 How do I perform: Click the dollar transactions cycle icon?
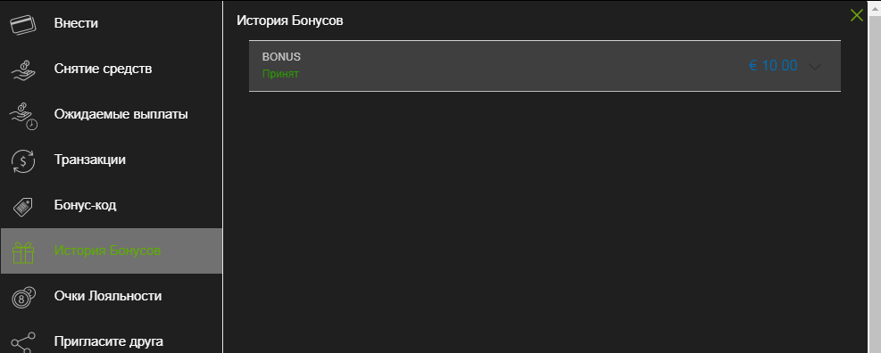(x=23, y=160)
